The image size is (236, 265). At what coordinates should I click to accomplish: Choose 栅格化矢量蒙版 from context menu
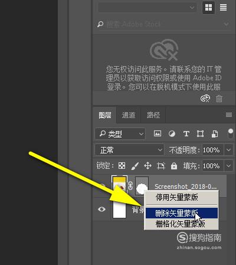(182, 224)
